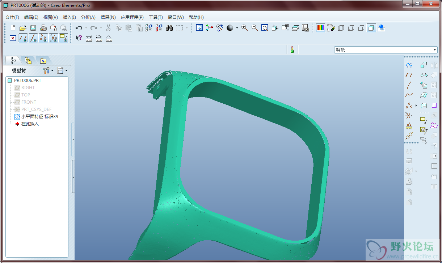Select PRT0006.PRT in the model tree
The width and height of the screenshot is (442, 263).
point(28,81)
